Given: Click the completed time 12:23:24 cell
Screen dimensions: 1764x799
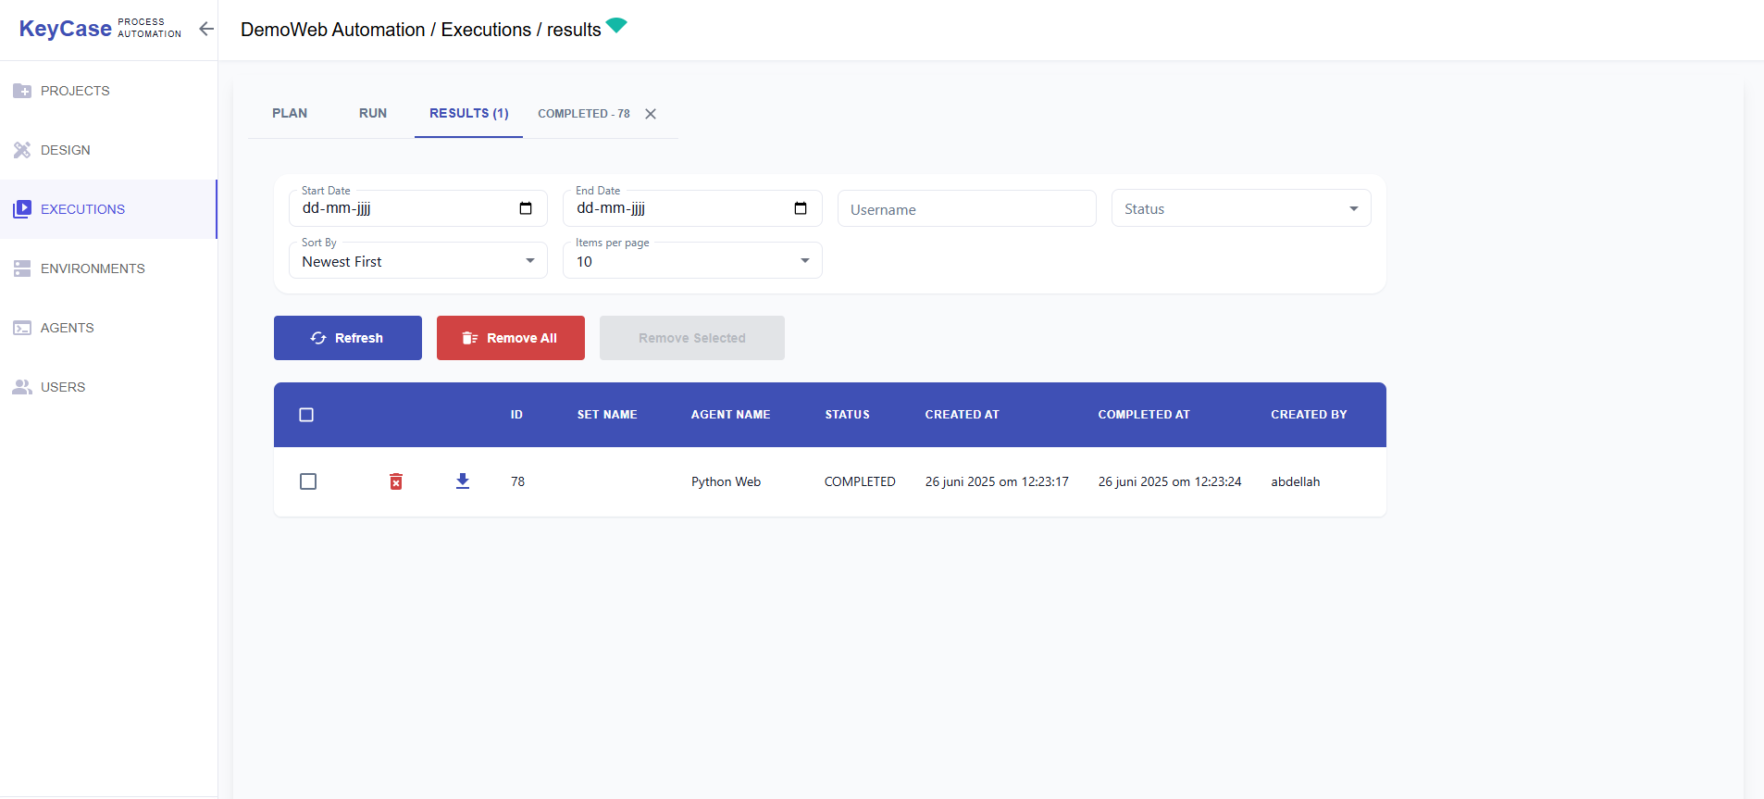Looking at the screenshot, I should [1170, 481].
